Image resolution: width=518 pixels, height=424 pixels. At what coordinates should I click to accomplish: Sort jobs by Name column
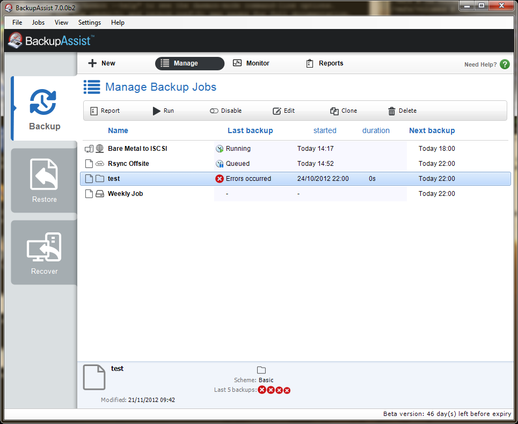pos(118,130)
